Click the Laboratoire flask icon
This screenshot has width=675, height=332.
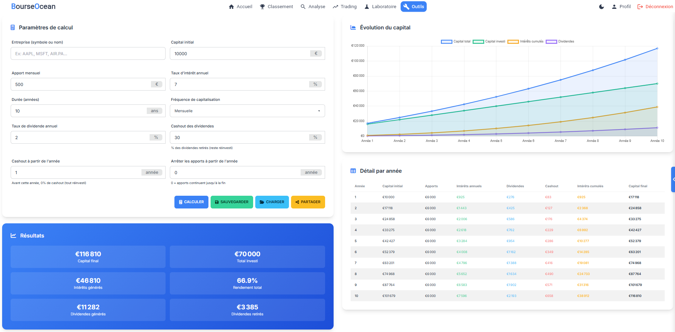367,7
